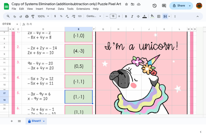The width and height of the screenshot is (206, 135).
Task: Move document to folder icon
Action: click(133, 4)
